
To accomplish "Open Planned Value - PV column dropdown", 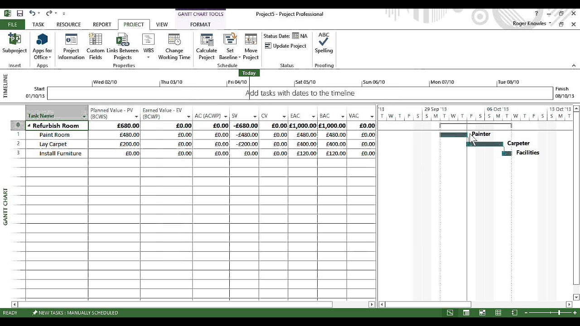I will coord(136,116).
